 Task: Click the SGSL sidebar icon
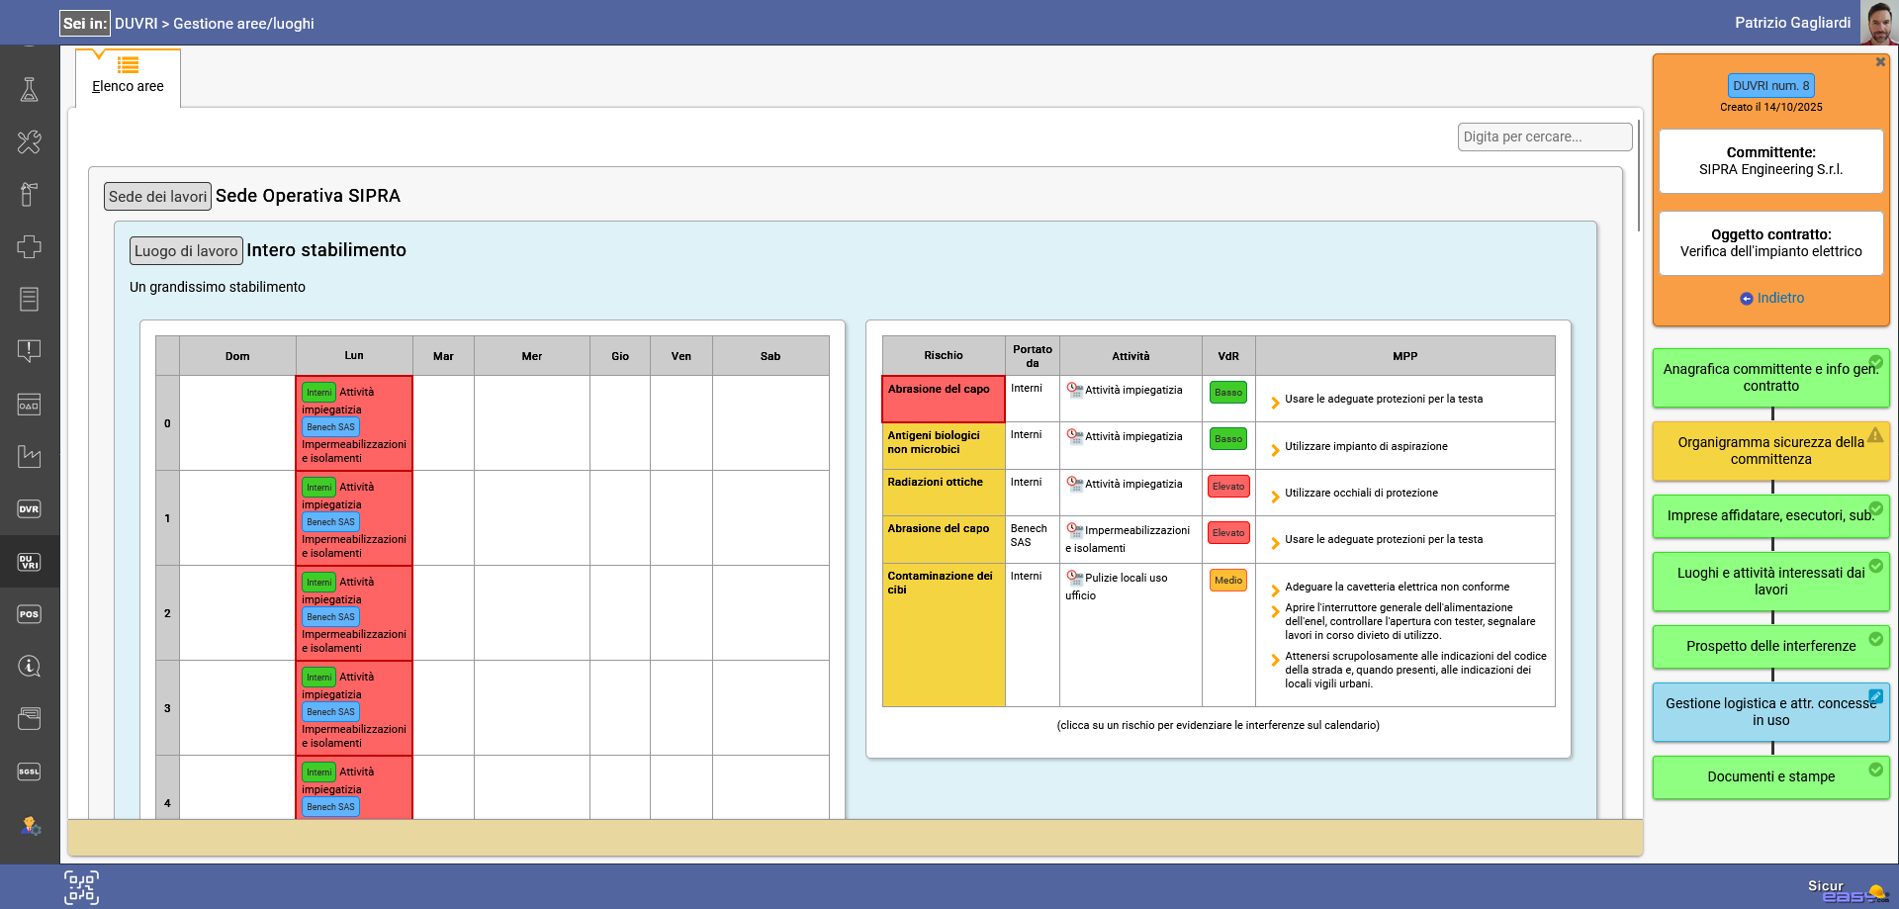(x=29, y=772)
